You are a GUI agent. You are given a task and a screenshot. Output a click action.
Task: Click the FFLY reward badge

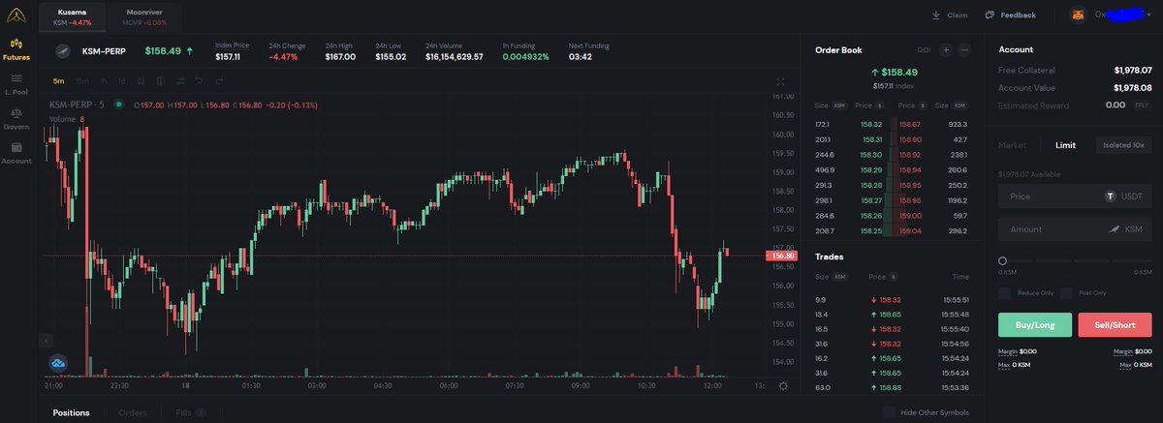1142,105
